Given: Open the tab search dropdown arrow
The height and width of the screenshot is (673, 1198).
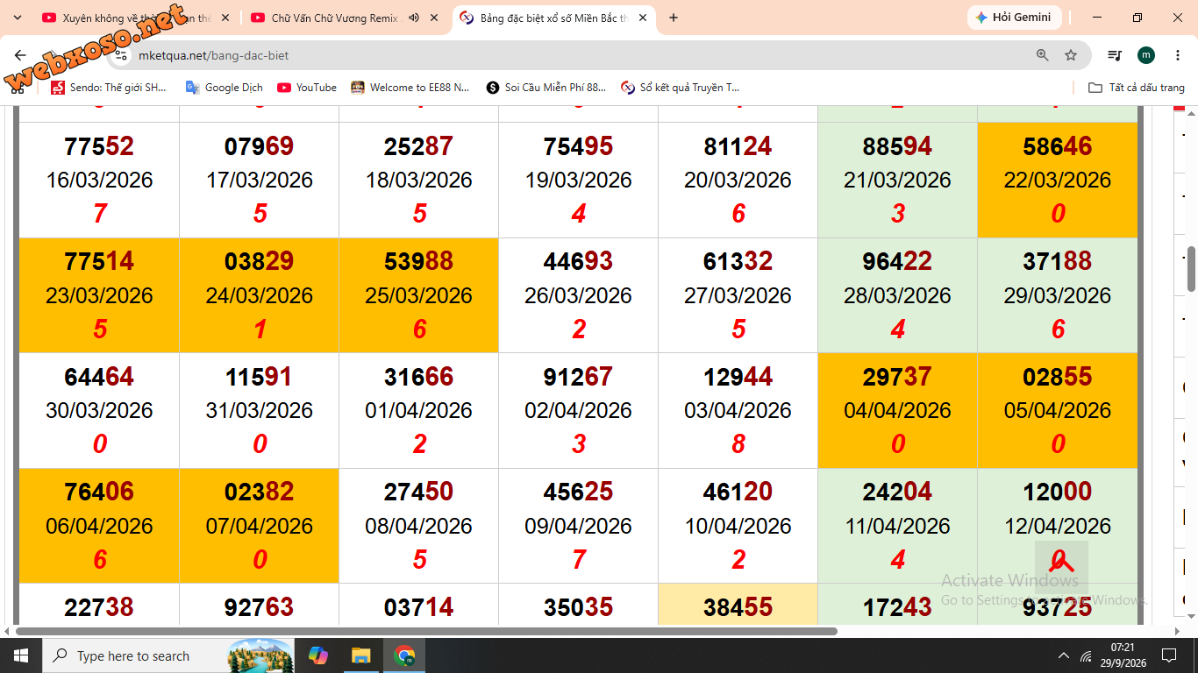Looking at the screenshot, I should coord(17,18).
